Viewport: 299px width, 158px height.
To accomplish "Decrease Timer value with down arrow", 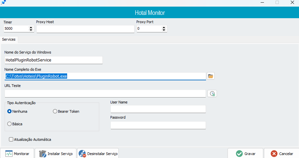I will 31,30.
